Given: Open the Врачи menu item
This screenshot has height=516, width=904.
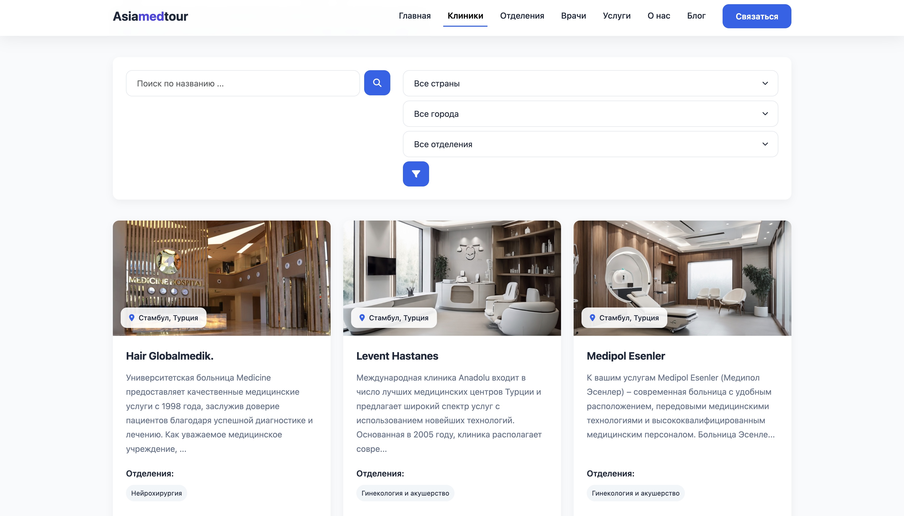Looking at the screenshot, I should coord(573,16).
